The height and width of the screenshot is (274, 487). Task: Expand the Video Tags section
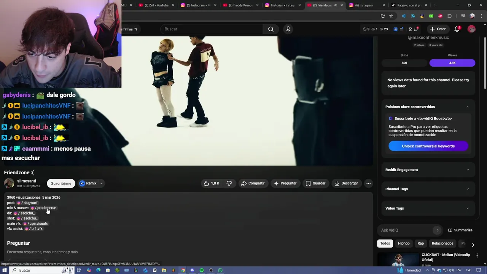pyautogui.click(x=468, y=208)
